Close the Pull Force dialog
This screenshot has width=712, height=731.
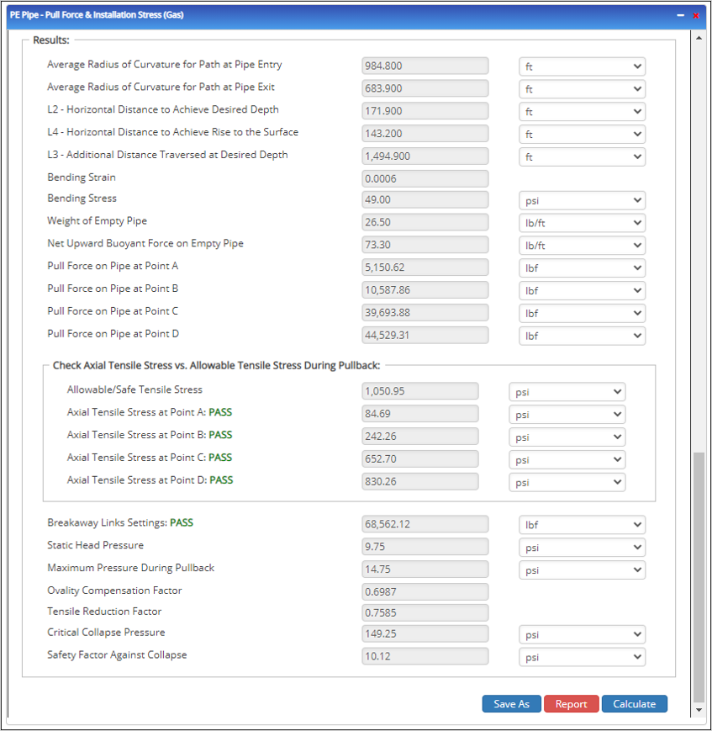[x=695, y=15]
